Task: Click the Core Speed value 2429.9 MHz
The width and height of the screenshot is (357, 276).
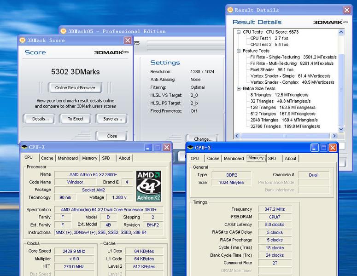Action: pos(74,251)
